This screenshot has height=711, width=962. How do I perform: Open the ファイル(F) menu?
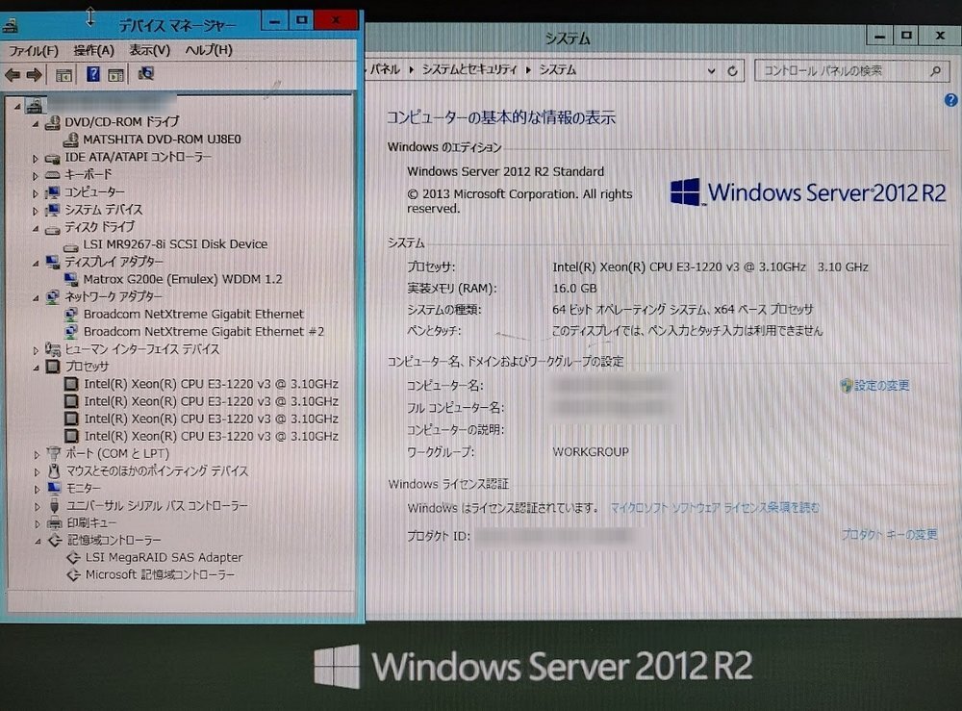click(x=34, y=50)
